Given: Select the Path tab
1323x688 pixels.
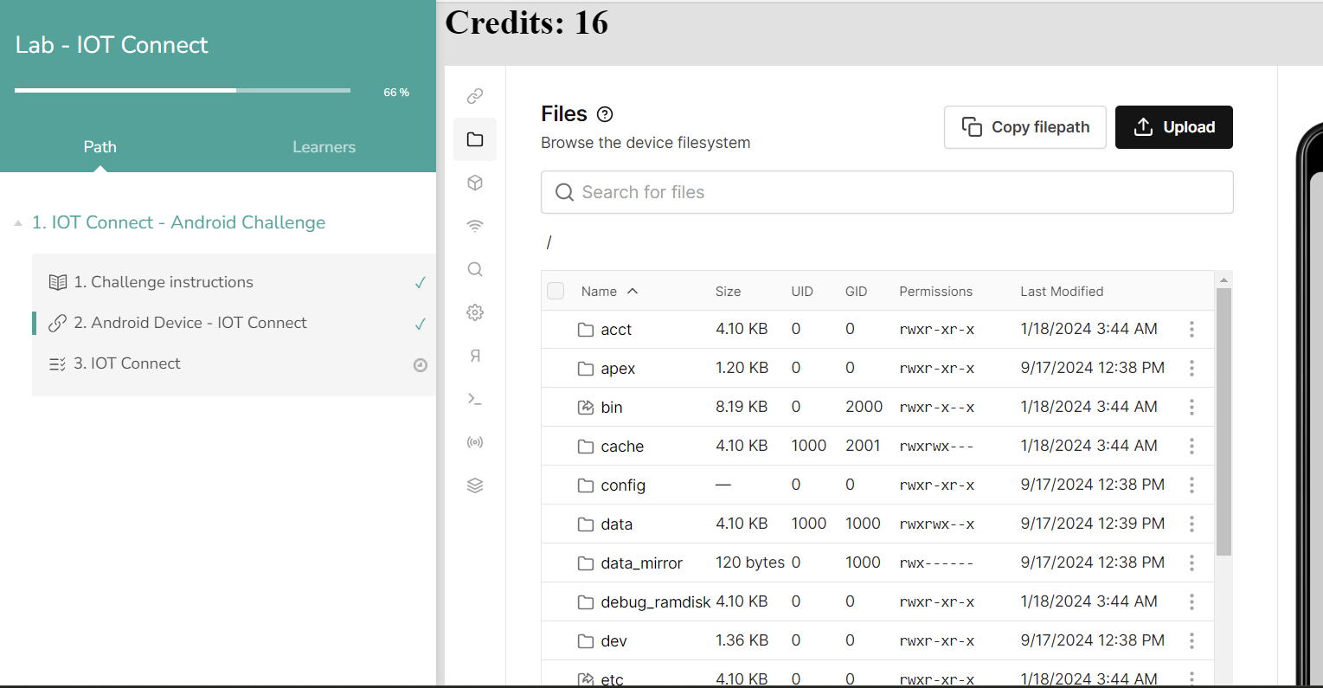Looking at the screenshot, I should [100, 147].
